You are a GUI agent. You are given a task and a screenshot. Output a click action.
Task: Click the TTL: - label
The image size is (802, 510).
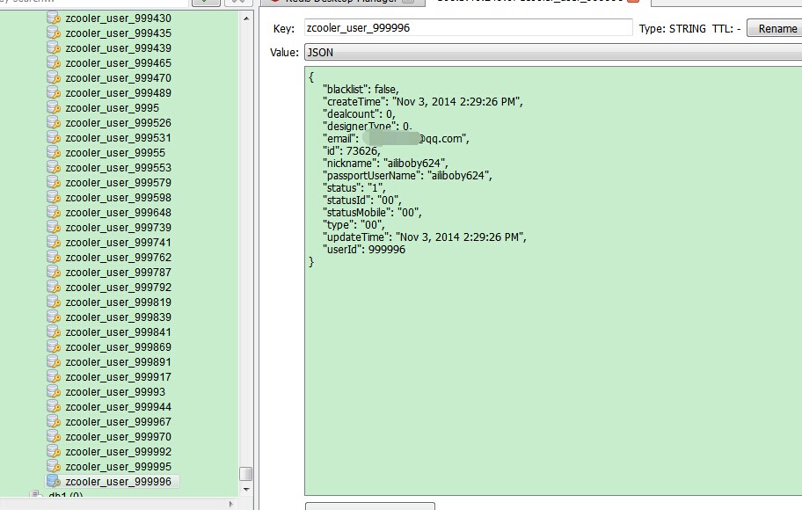click(x=726, y=29)
